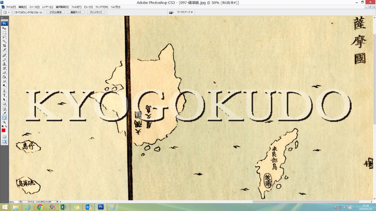Click the file size status text

[x=39, y=202]
